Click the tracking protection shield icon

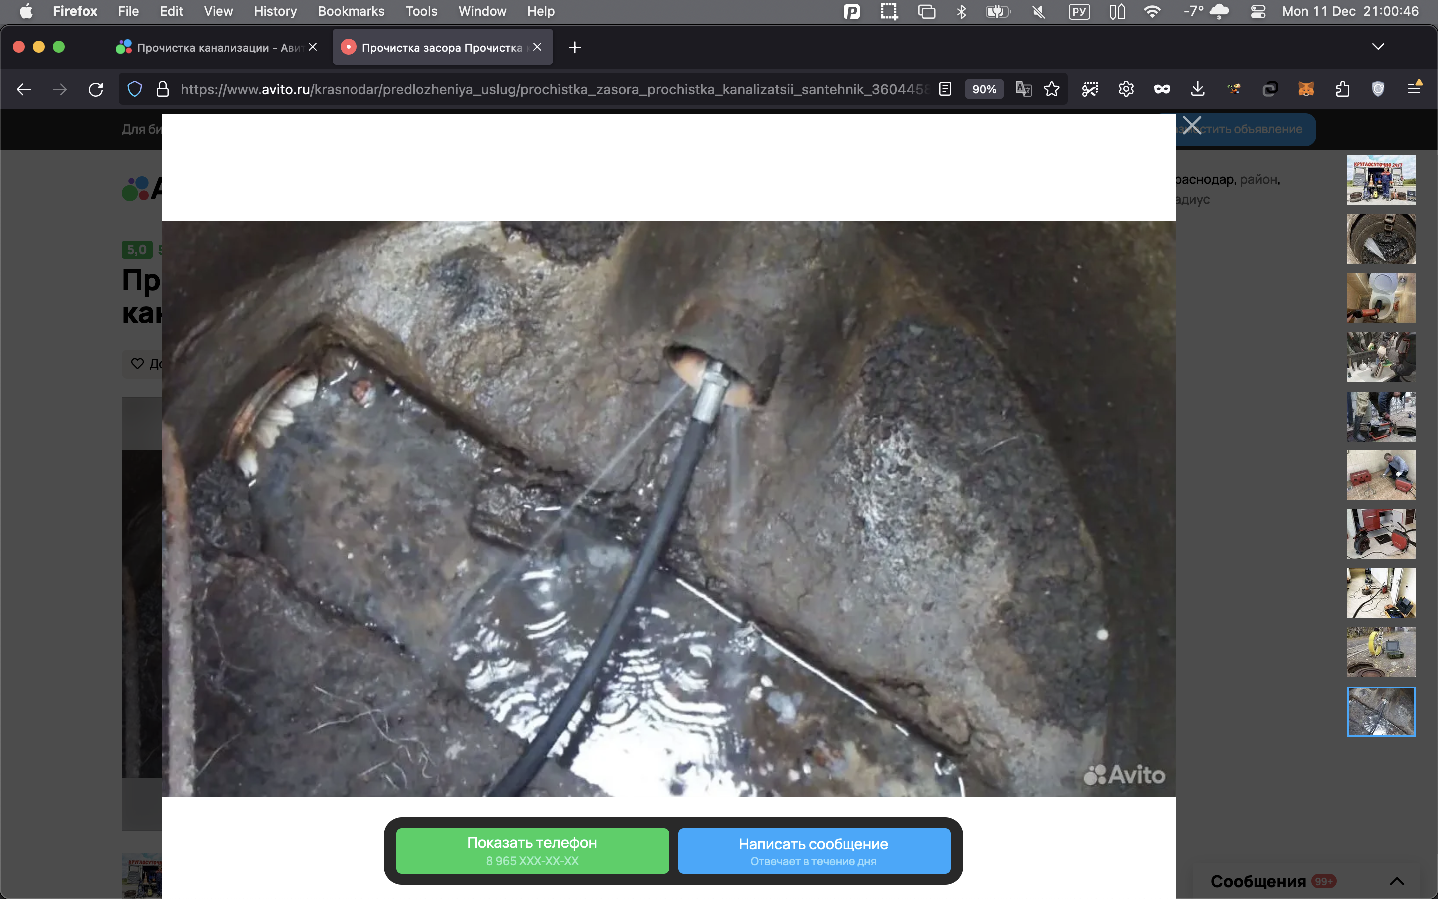pyautogui.click(x=135, y=90)
